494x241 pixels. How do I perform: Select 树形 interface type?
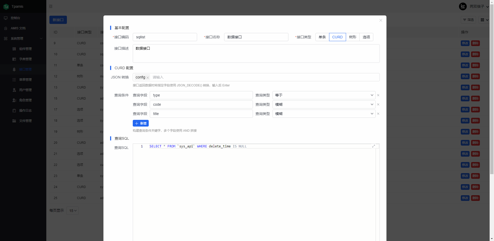[353, 37]
